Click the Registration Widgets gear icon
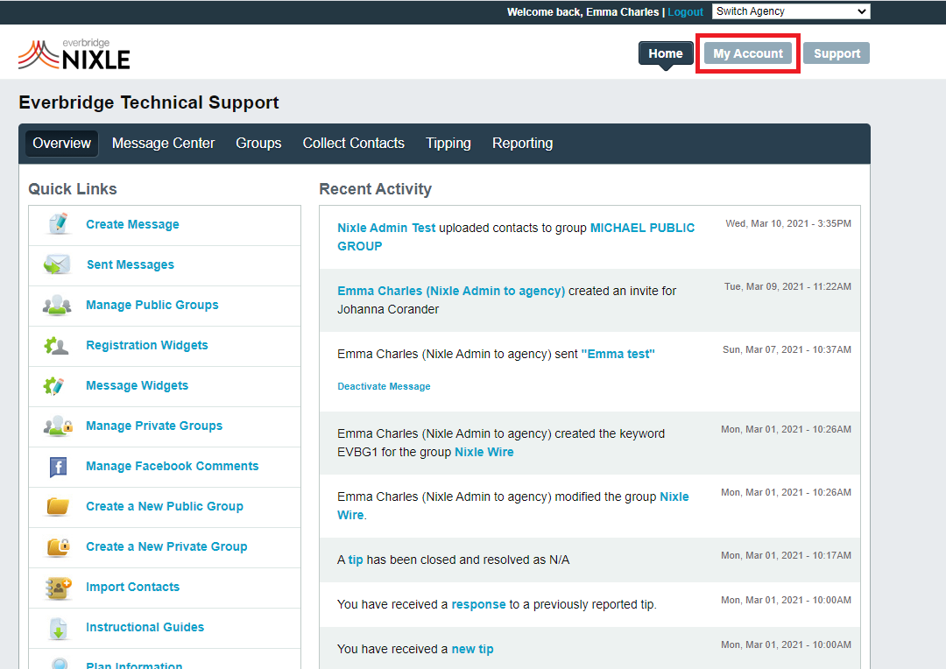946x669 pixels. point(57,345)
